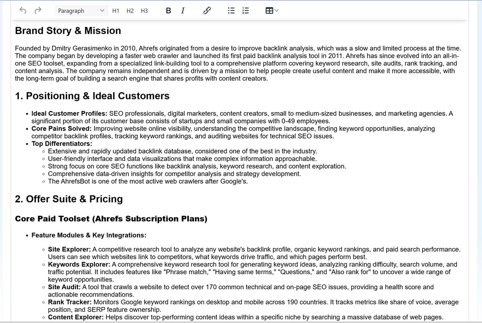Click line 'The AhrefsBot is one of the most active'
This screenshot has width=482, height=323.
click(x=148, y=181)
